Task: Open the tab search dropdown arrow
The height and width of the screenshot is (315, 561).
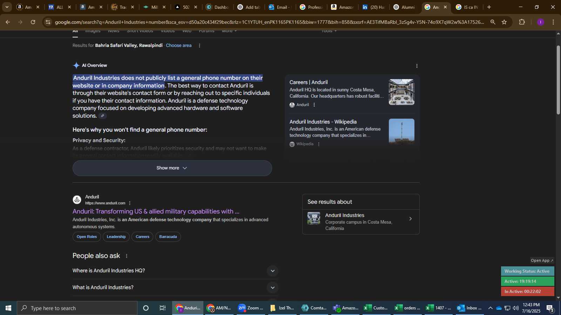Action: point(7,7)
